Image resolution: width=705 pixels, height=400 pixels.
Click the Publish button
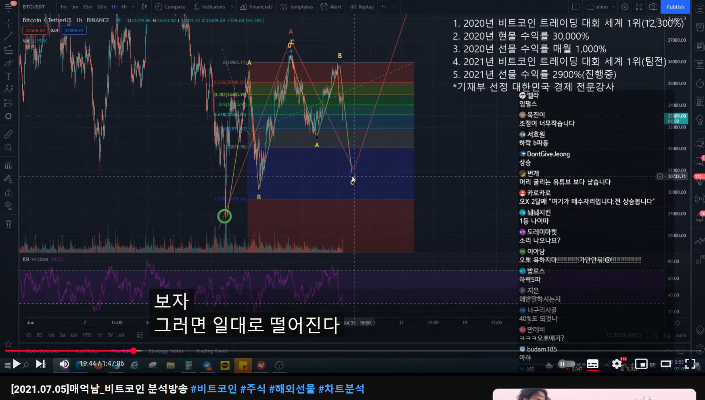[x=675, y=6]
